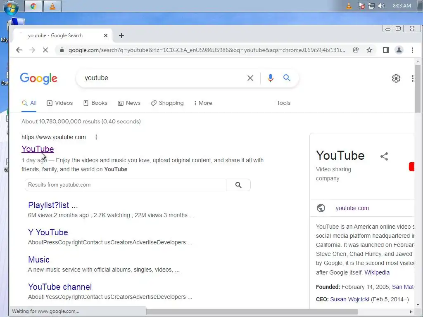Viewport: 423px width, 317px height.
Task: Click the horizontal scrollbar thumb
Action: tap(252, 312)
